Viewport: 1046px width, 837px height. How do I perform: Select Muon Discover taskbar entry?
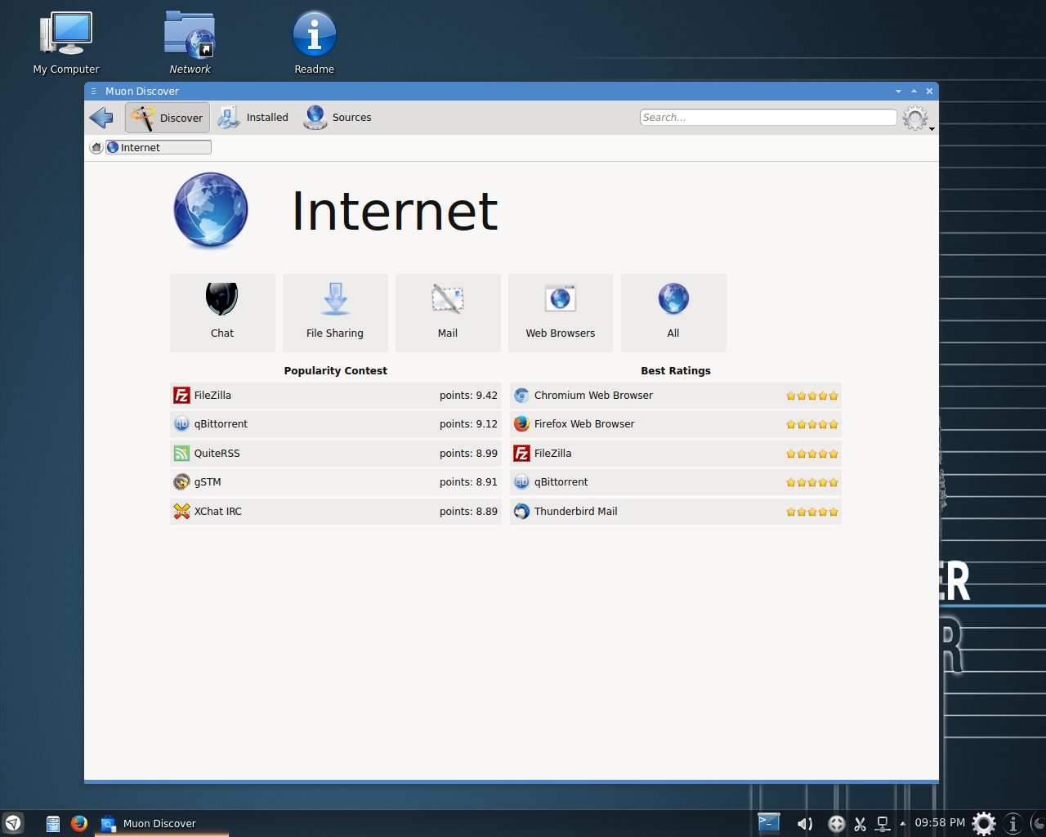[x=162, y=824]
